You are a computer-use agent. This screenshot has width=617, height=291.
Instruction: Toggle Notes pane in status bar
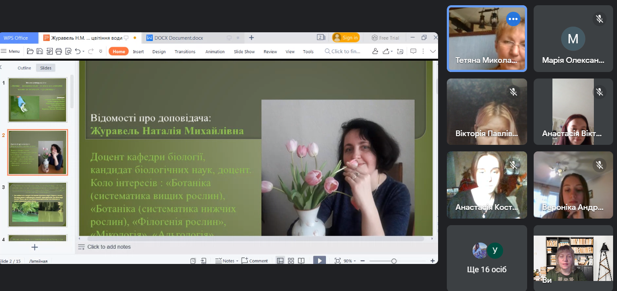pyautogui.click(x=226, y=260)
